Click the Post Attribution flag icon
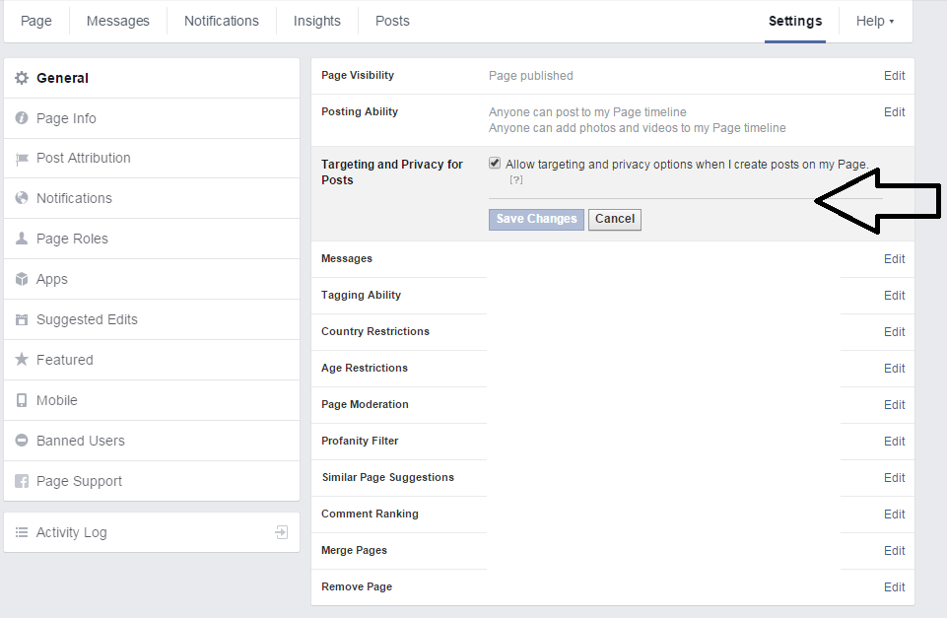This screenshot has width=947, height=618. click(x=22, y=159)
